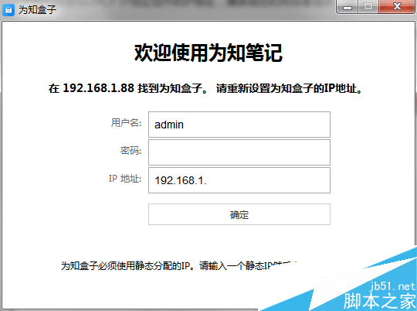Focus the 用户名 field containing admin
The width and height of the screenshot is (417, 311).
coord(239,125)
